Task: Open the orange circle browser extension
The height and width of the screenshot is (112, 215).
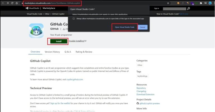Action: [x=178, y=3]
